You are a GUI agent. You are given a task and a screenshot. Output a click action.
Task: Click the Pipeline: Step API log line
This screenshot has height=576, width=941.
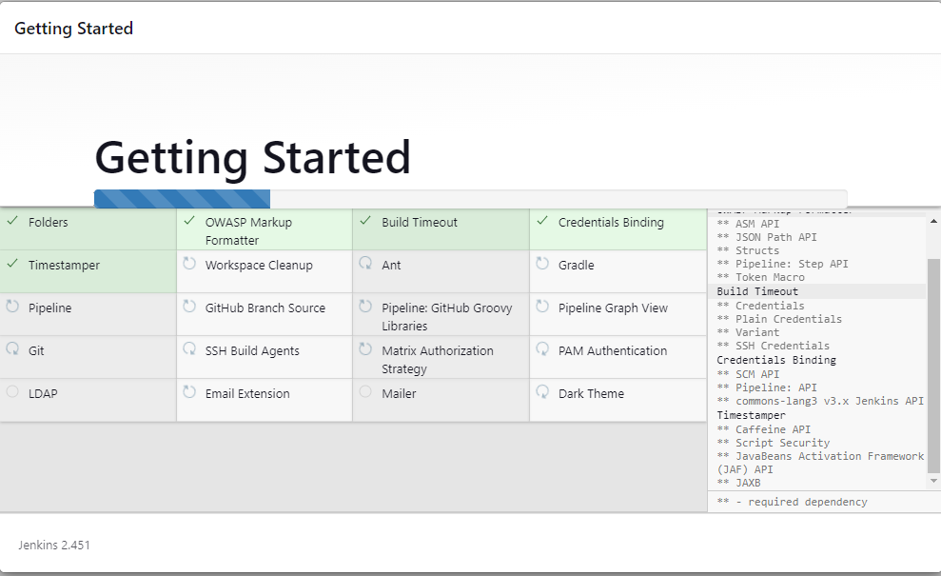(x=782, y=264)
